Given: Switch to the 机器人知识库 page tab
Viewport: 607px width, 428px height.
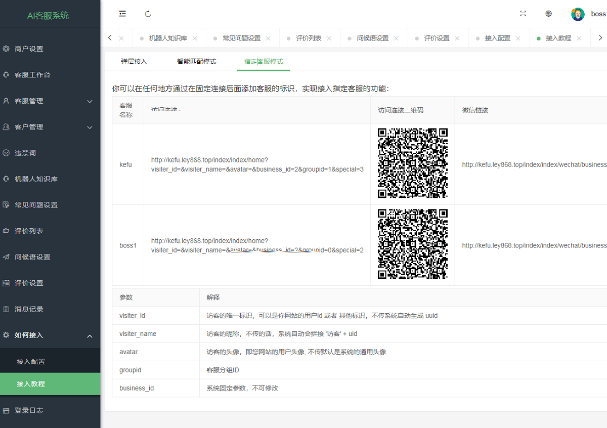Looking at the screenshot, I should tap(168, 38).
